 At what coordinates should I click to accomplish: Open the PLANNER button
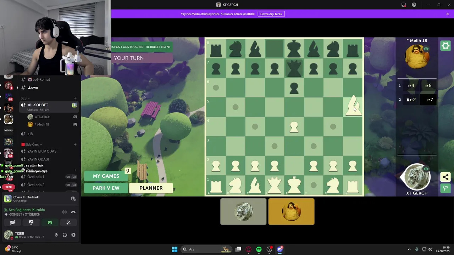tap(151, 188)
